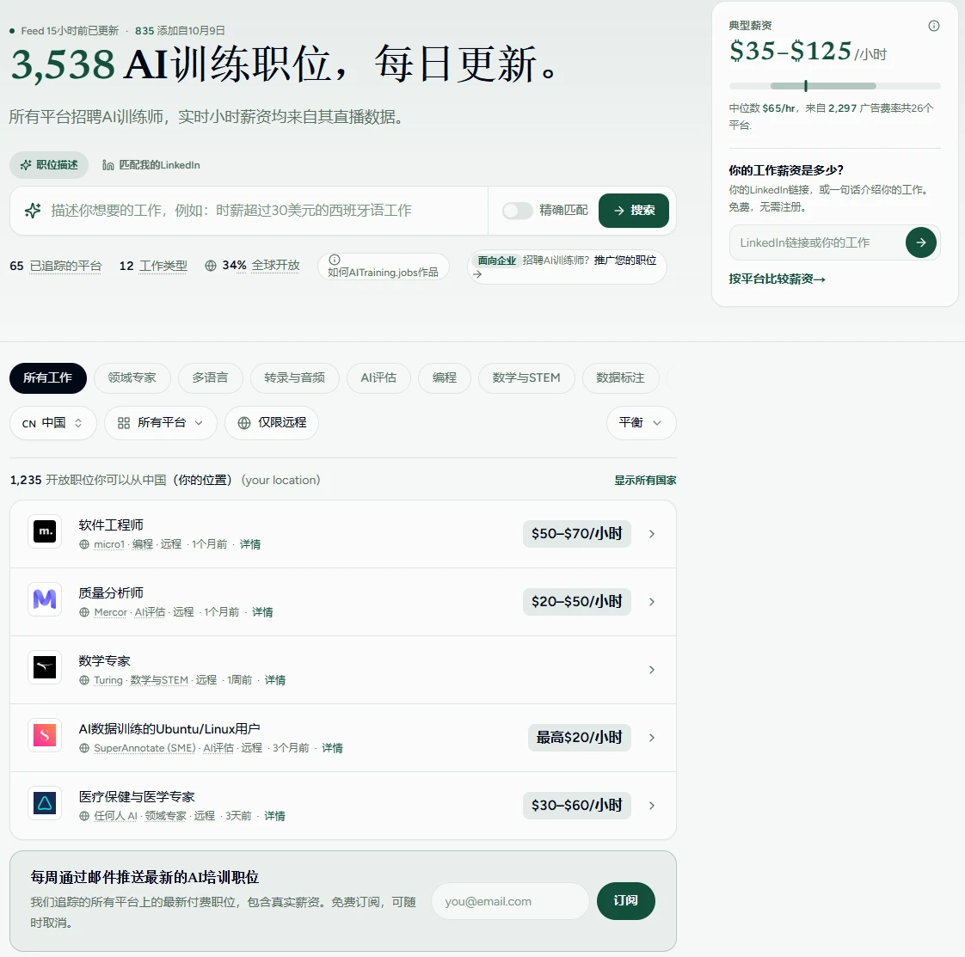Click the you@email.com input field

click(x=510, y=902)
